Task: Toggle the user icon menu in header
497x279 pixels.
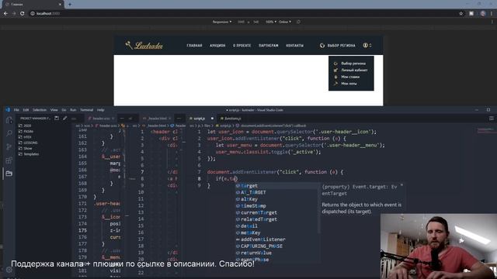Action: pyautogui.click(x=366, y=45)
